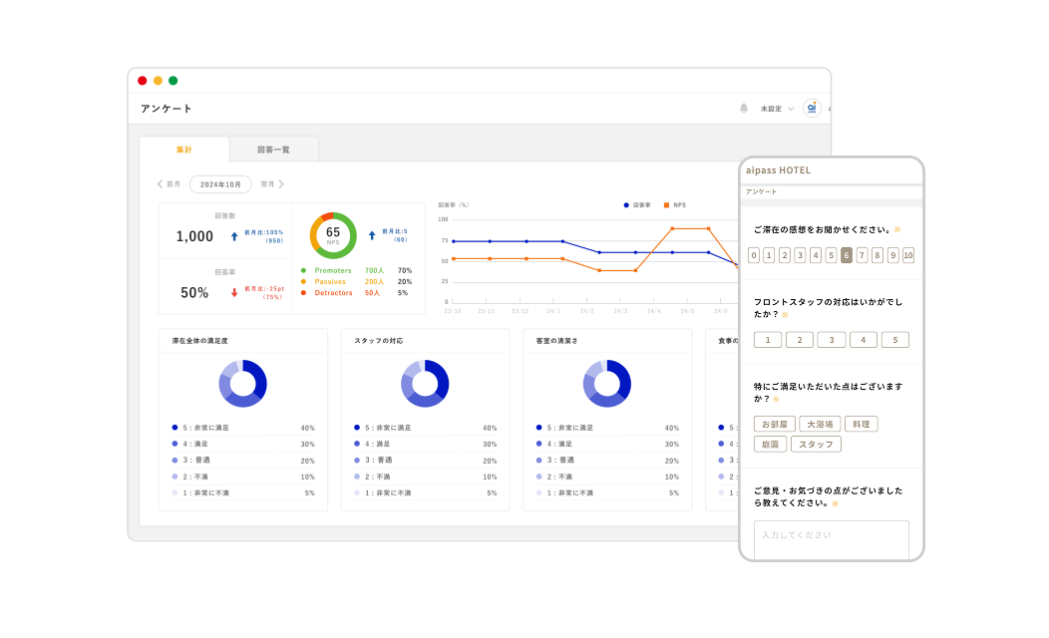Image resolution: width=1049 pixels, height=638 pixels.
Task: Choose rating 10 on the stay impression scale
Action: (x=907, y=255)
